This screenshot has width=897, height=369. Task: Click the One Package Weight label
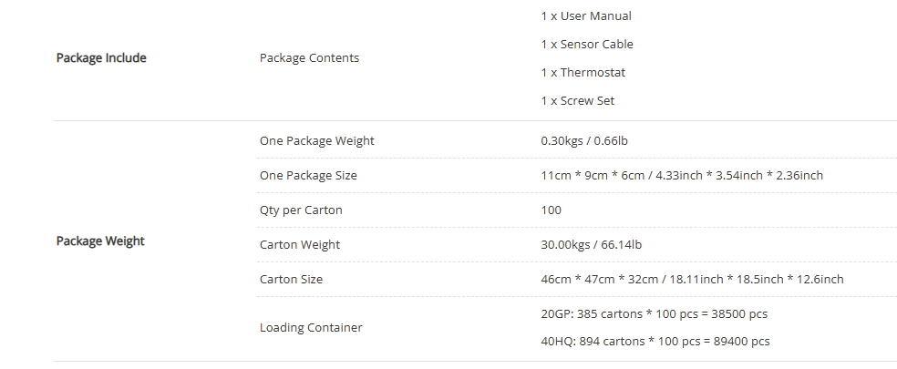(316, 140)
